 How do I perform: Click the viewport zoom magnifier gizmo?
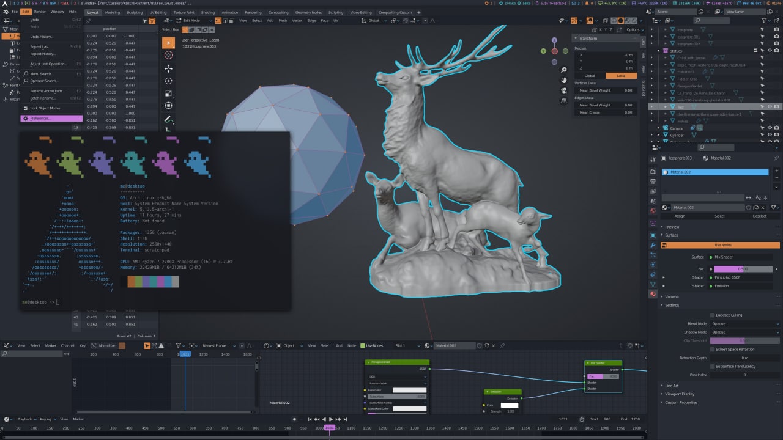(564, 69)
